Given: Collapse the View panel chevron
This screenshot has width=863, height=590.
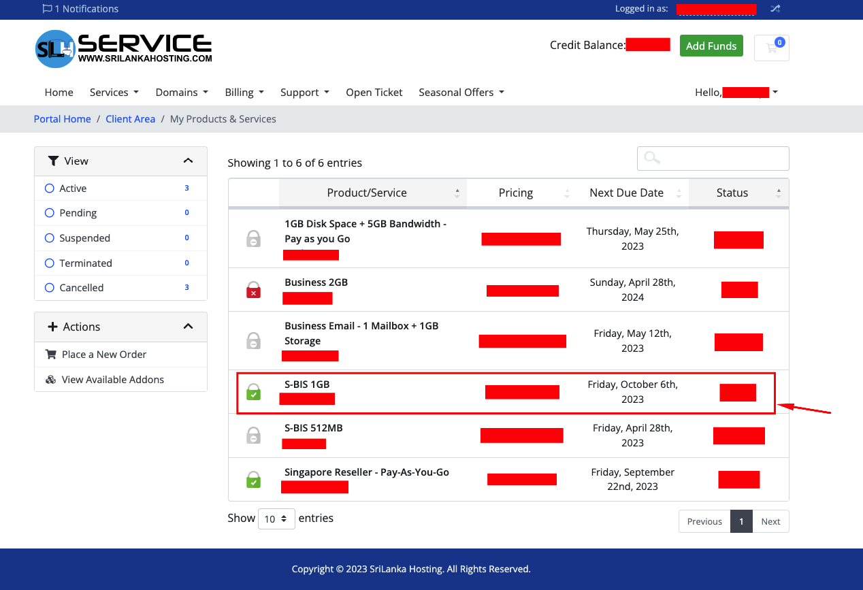Looking at the screenshot, I should pyautogui.click(x=189, y=161).
